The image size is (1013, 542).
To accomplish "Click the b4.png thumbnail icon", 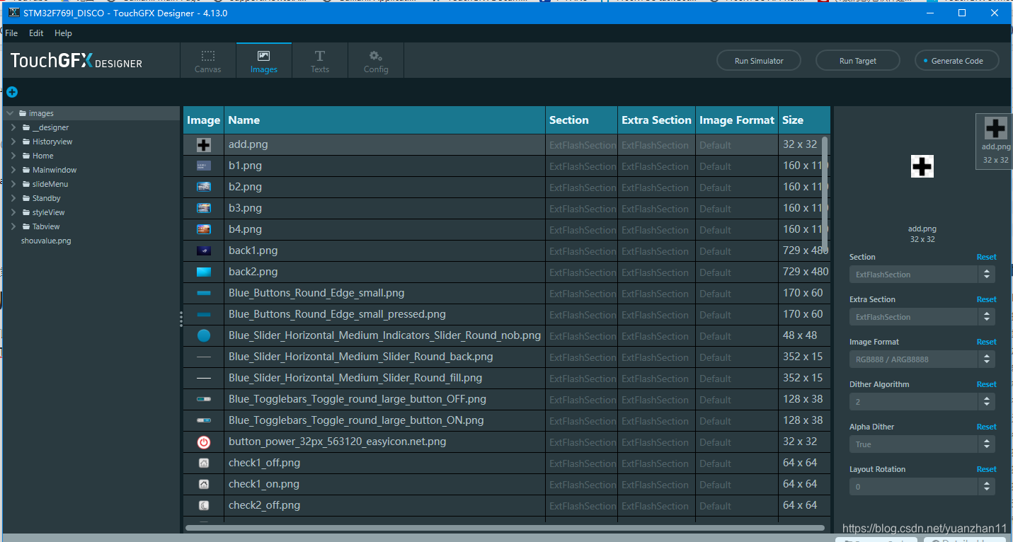I will (x=204, y=229).
